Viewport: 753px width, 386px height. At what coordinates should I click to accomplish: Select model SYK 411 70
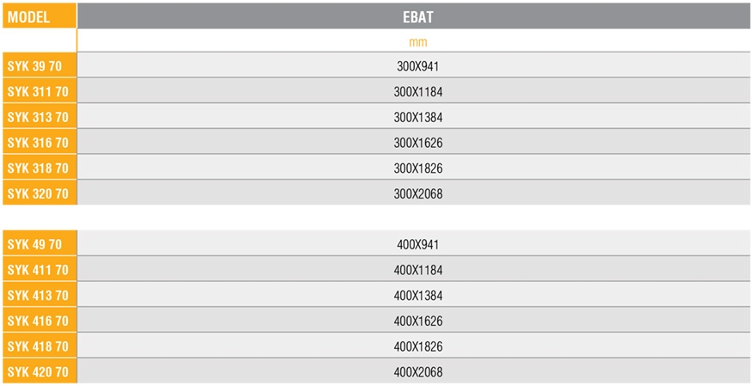38,270
